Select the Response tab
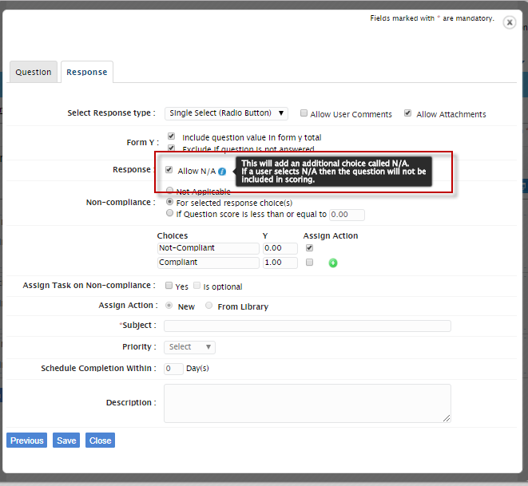This screenshot has height=486, width=528. pos(87,72)
